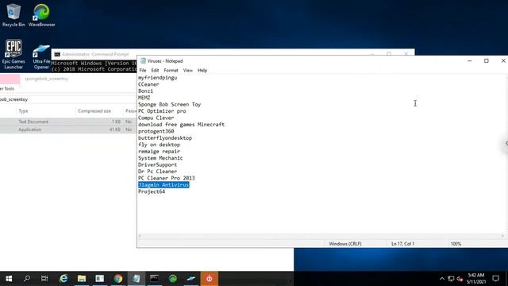Sort by the Compressed size column header

94,111
